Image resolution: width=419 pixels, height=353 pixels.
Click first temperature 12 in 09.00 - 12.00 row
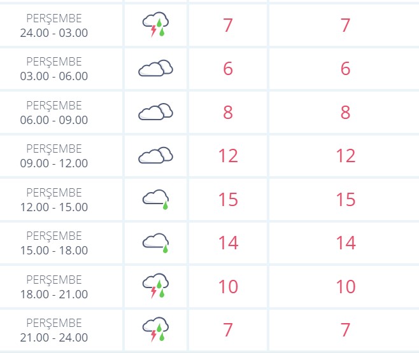click(228, 156)
